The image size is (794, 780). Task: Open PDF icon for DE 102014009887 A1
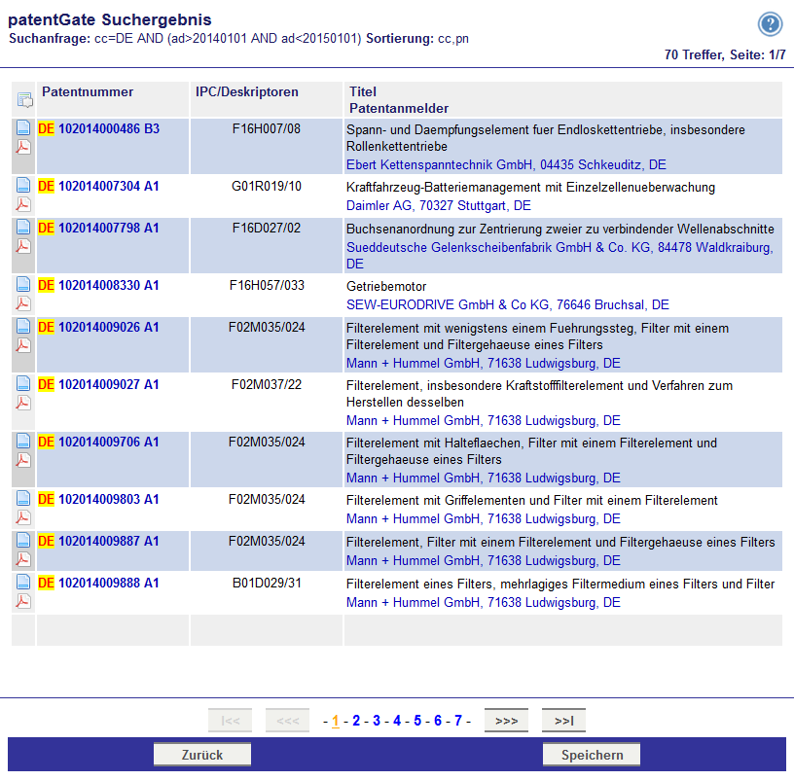click(23, 559)
